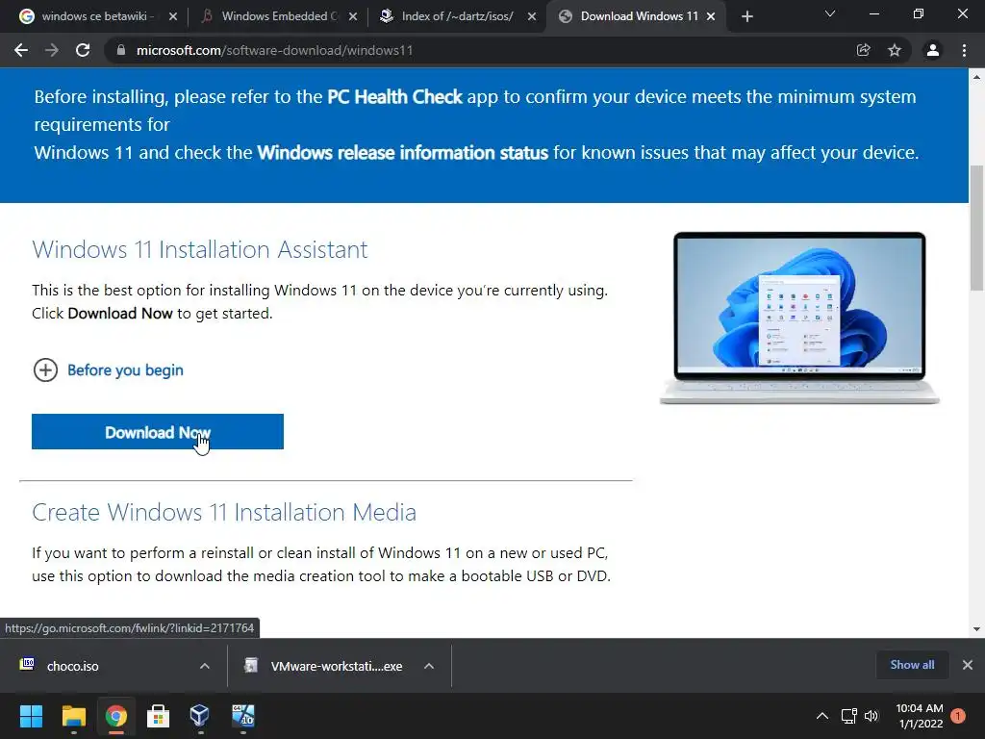Open the clock showing 10:04 AM
Image resolution: width=985 pixels, height=739 pixels.
[x=920, y=716]
